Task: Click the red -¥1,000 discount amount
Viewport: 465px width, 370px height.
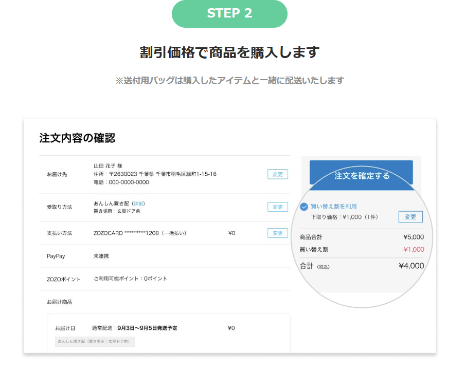Action: [x=413, y=250]
